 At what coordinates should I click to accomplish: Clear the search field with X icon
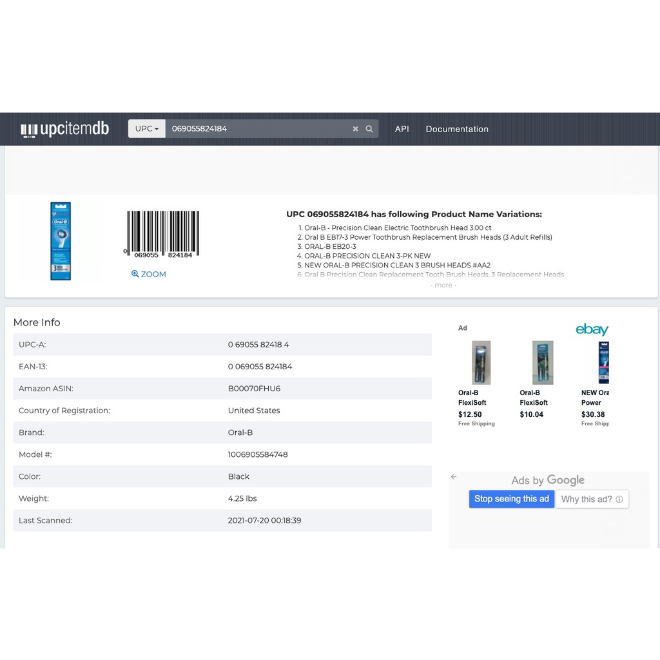(x=355, y=129)
